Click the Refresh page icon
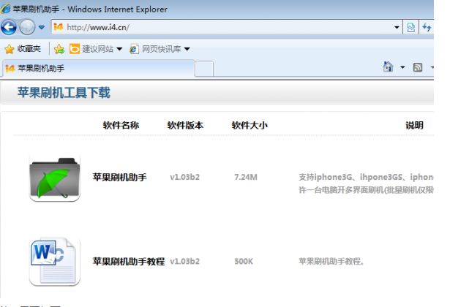Screen dimensions: 450x307 click(x=427, y=28)
